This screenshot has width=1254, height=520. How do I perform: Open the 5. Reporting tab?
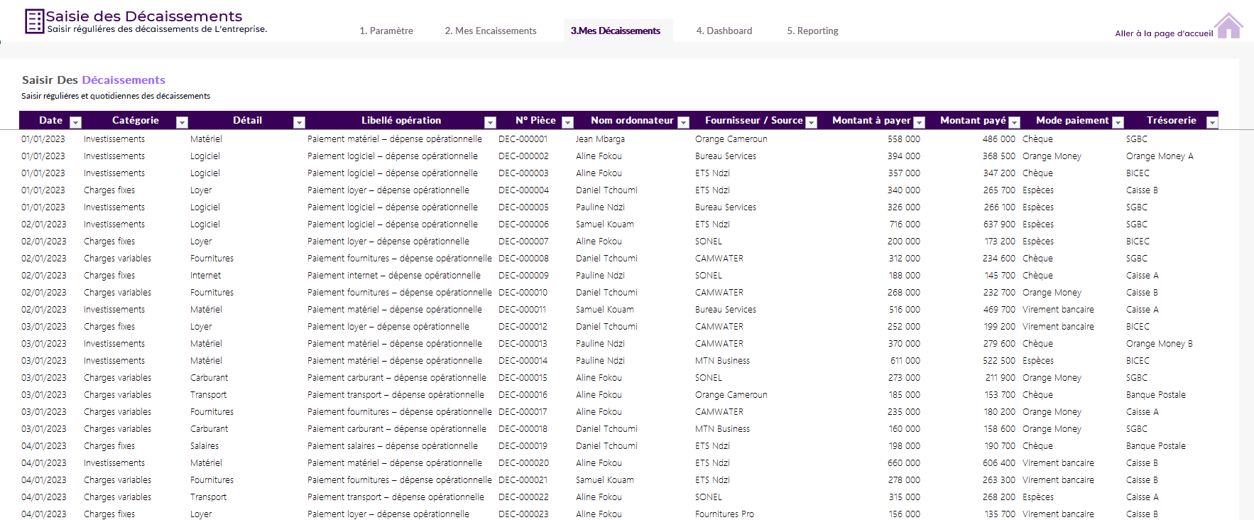812,31
